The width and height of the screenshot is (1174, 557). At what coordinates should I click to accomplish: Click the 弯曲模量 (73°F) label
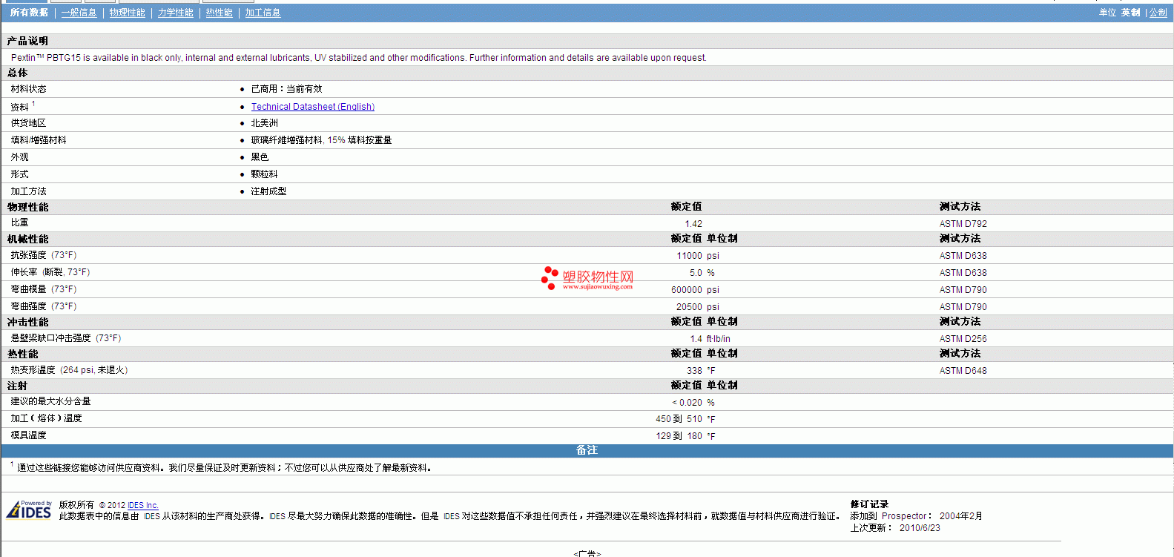(x=44, y=289)
